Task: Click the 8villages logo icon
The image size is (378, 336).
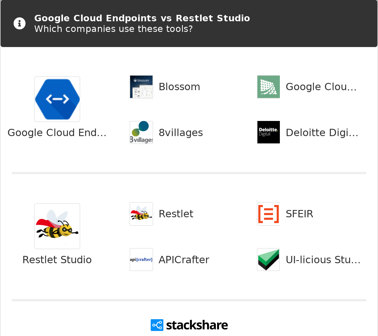Action: click(141, 132)
